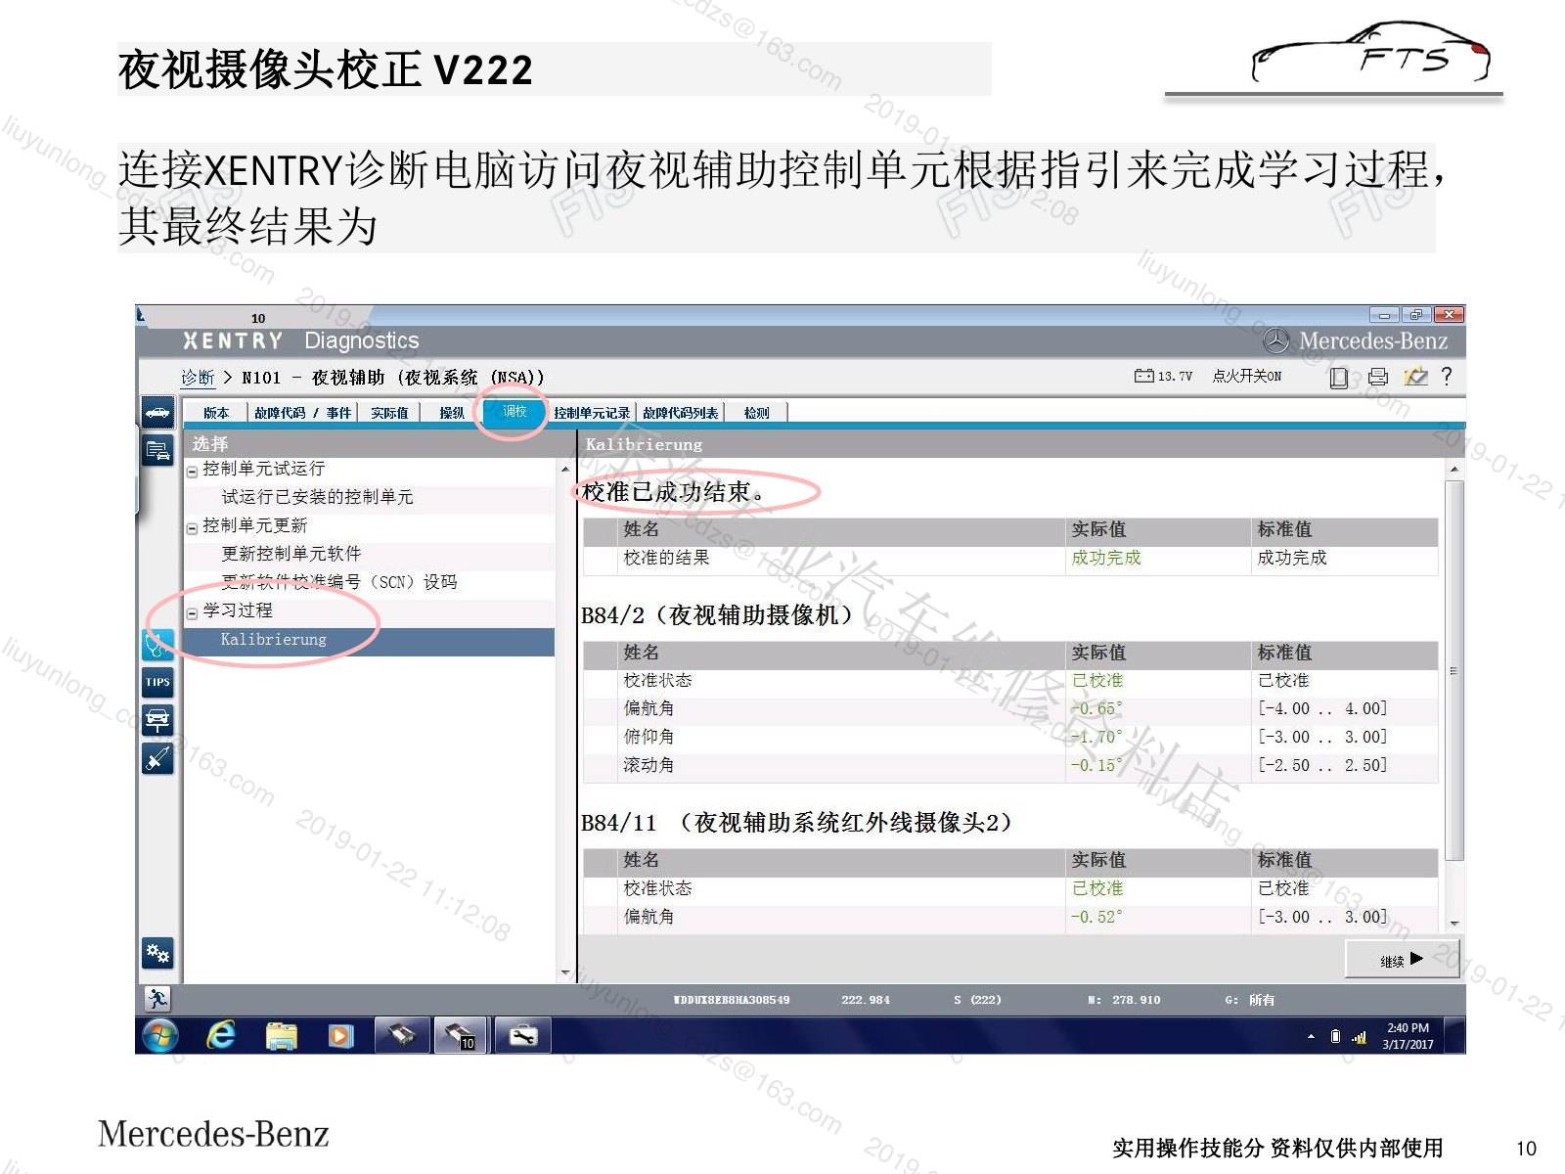This screenshot has width=1565, height=1174.
Task: Click the running-man exit icon
Action: pos(157,998)
